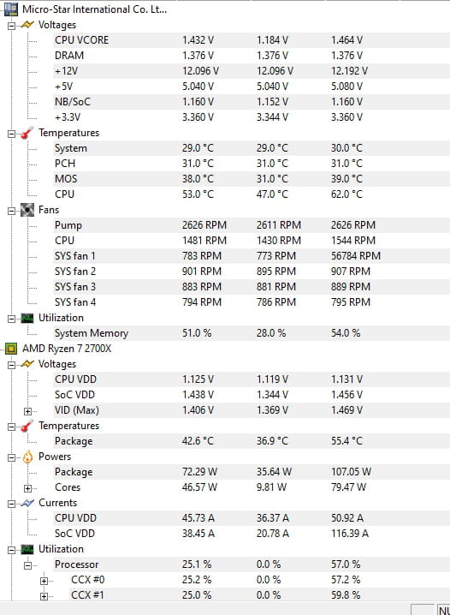Click the flame icon beside Powers
The width and height of the screenshot is (450, 615).
click(x=27, y=457)
